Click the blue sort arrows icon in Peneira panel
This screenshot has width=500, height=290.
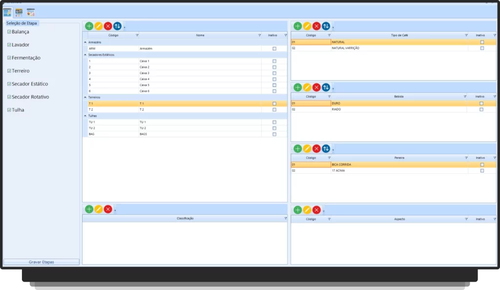(326, 148)
